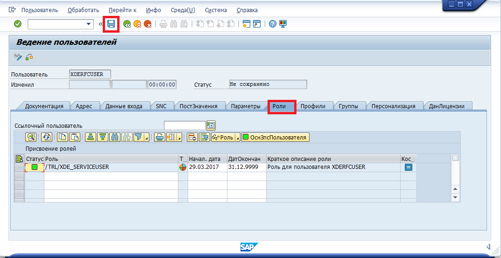Click the Save diskette icon
The width and height of the screenshot is (501, 258).
pos(111,24)
